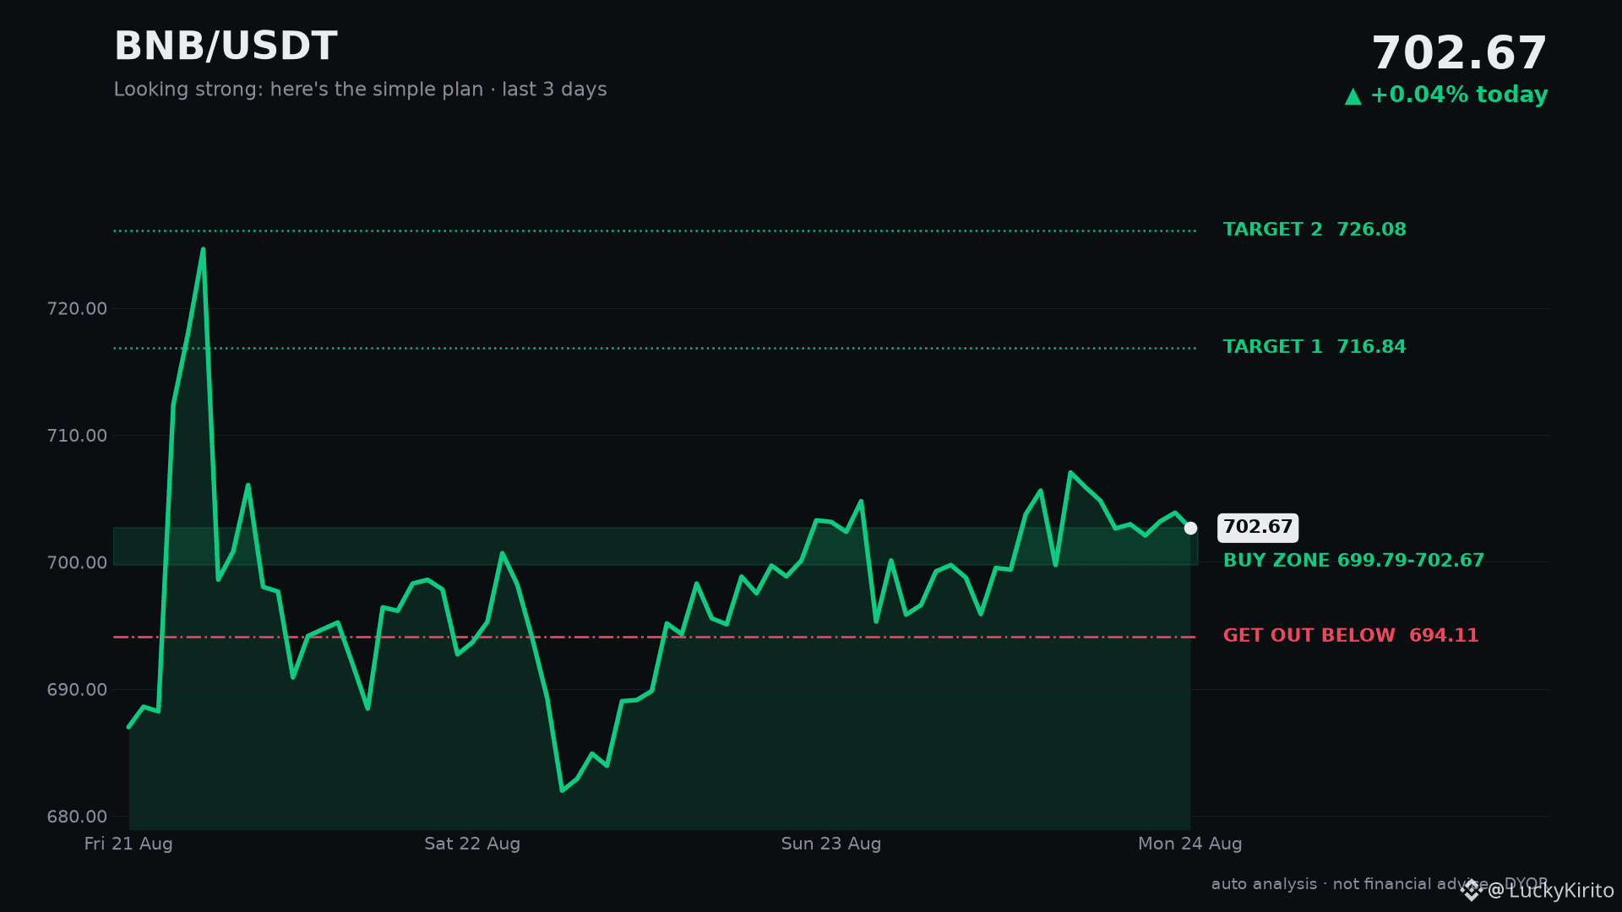Click the 700.00 y-axis label

click(x=77, y=562)
